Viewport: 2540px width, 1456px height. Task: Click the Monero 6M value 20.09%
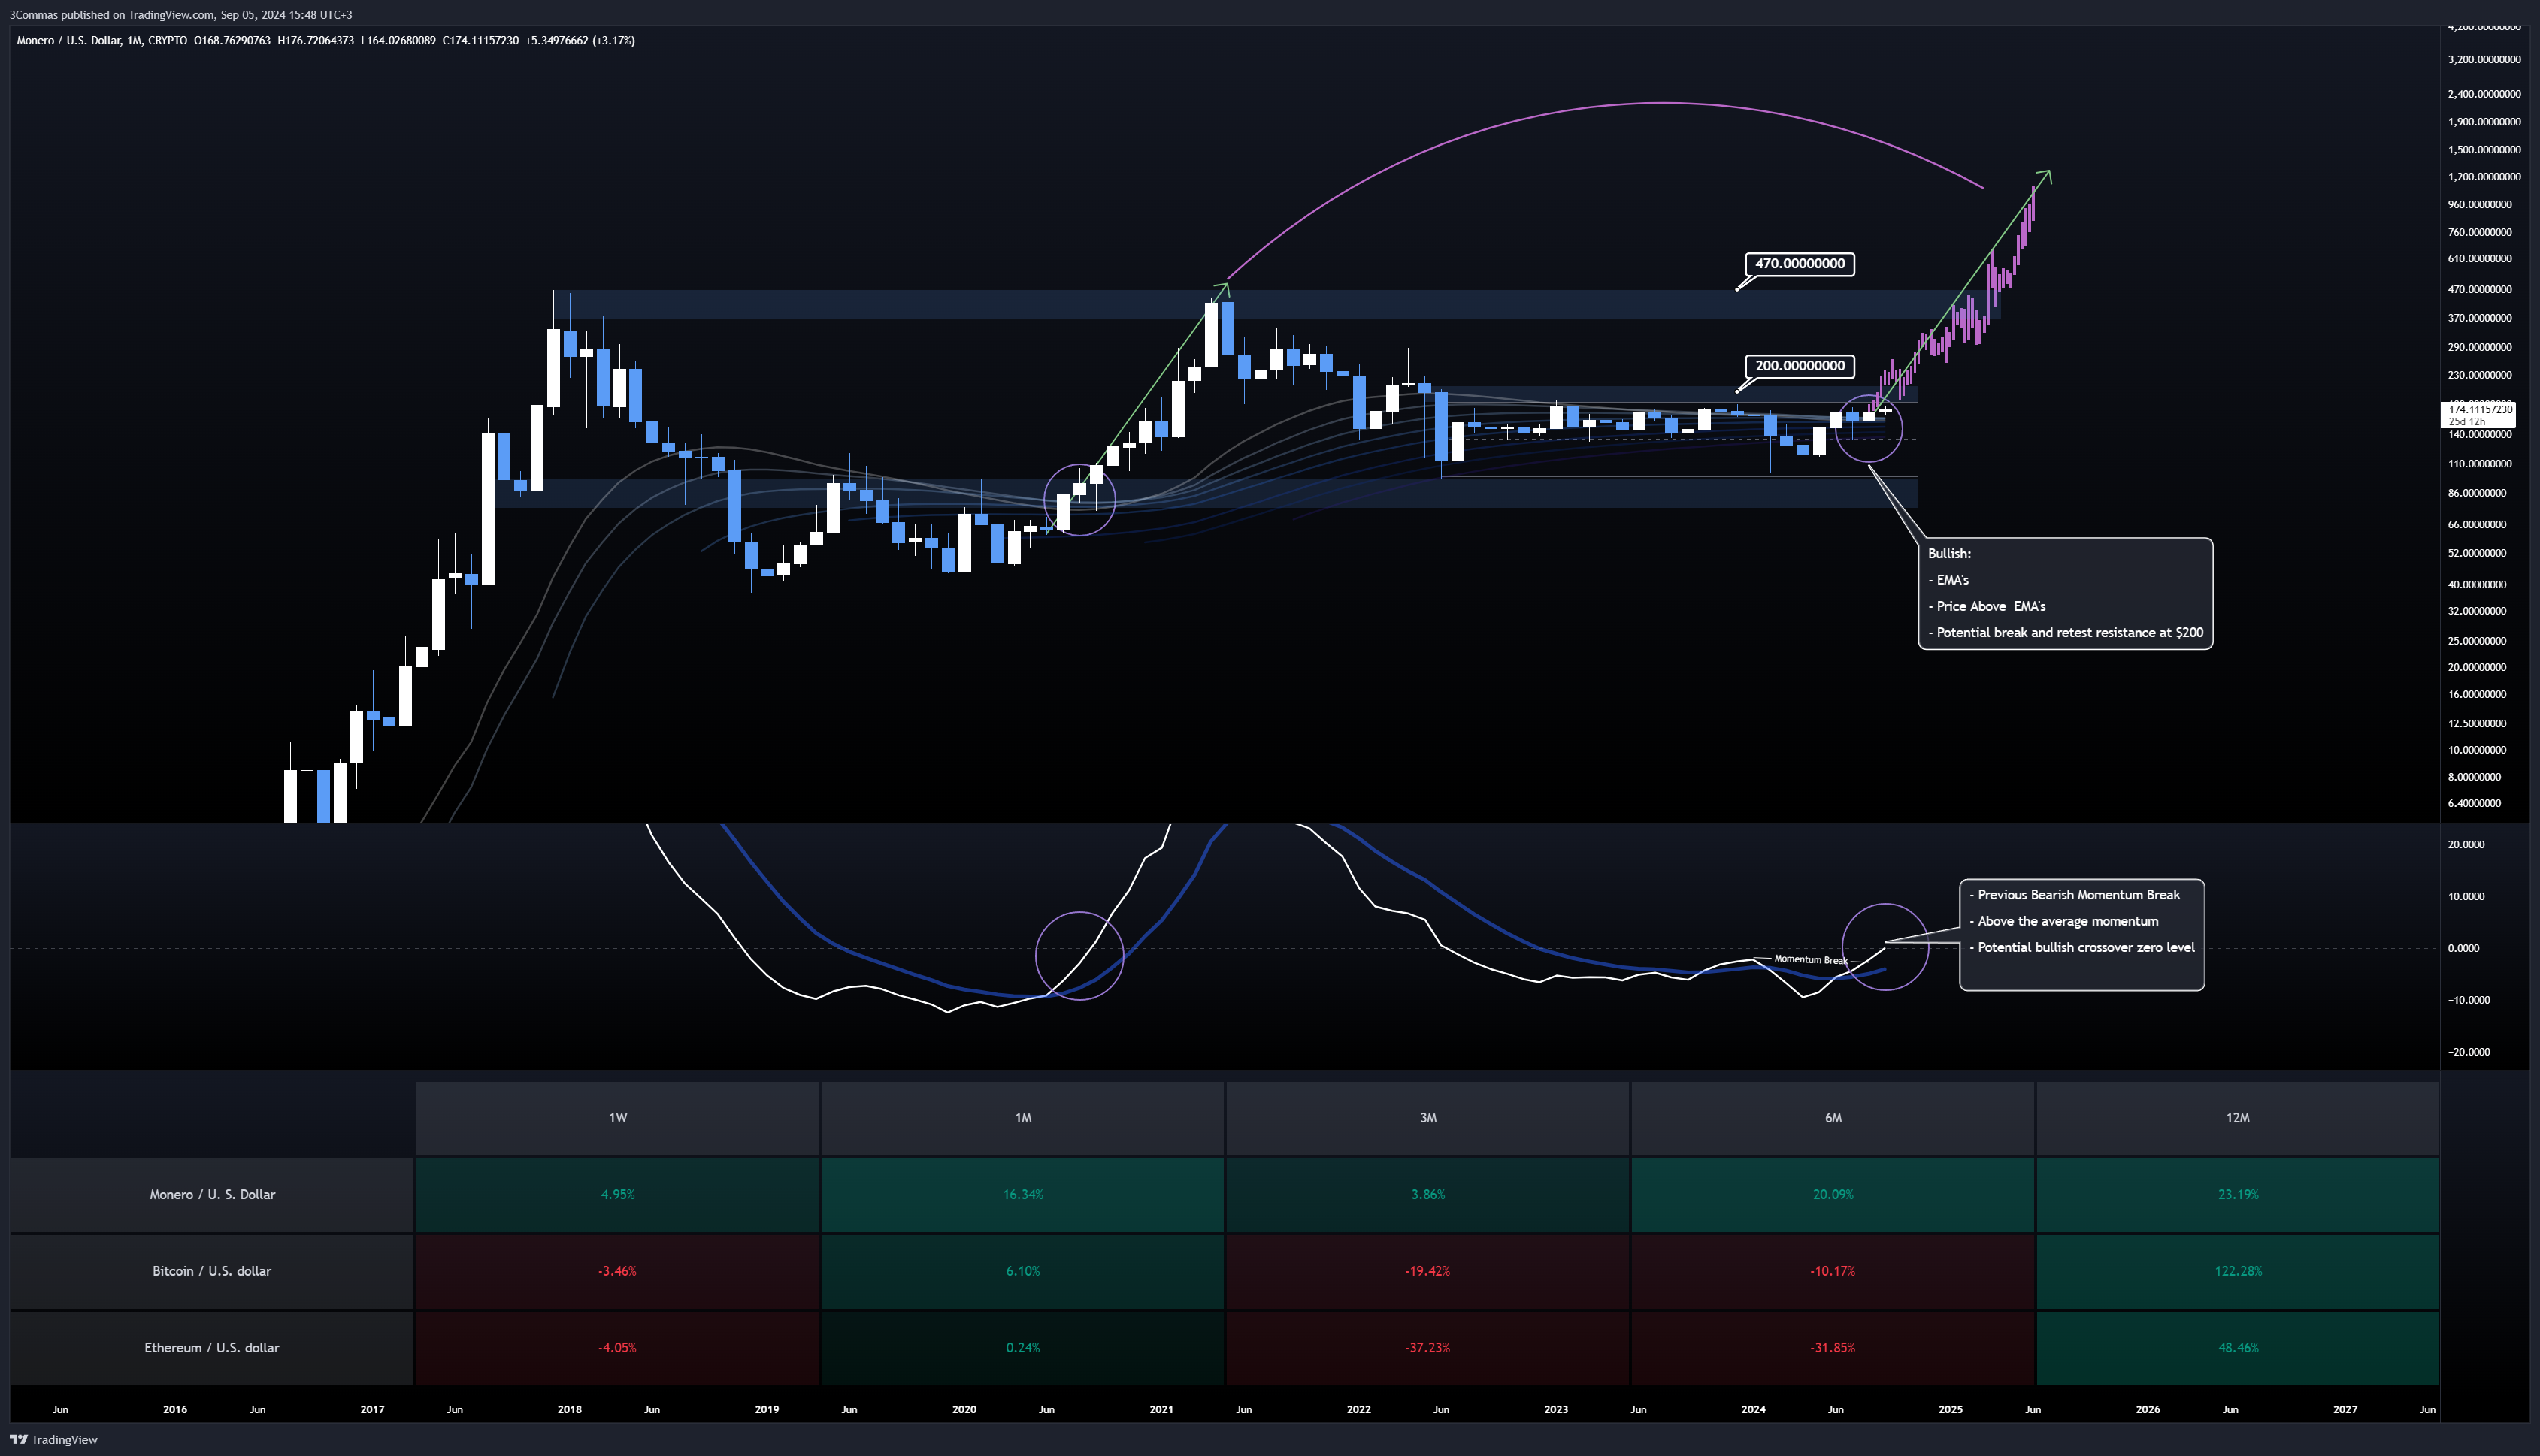coord(1833,1195)
